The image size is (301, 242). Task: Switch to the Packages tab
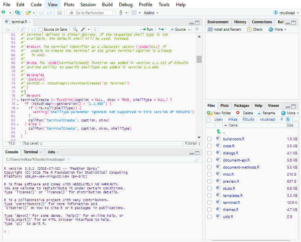pyautogui.click(x=242, y=106)
